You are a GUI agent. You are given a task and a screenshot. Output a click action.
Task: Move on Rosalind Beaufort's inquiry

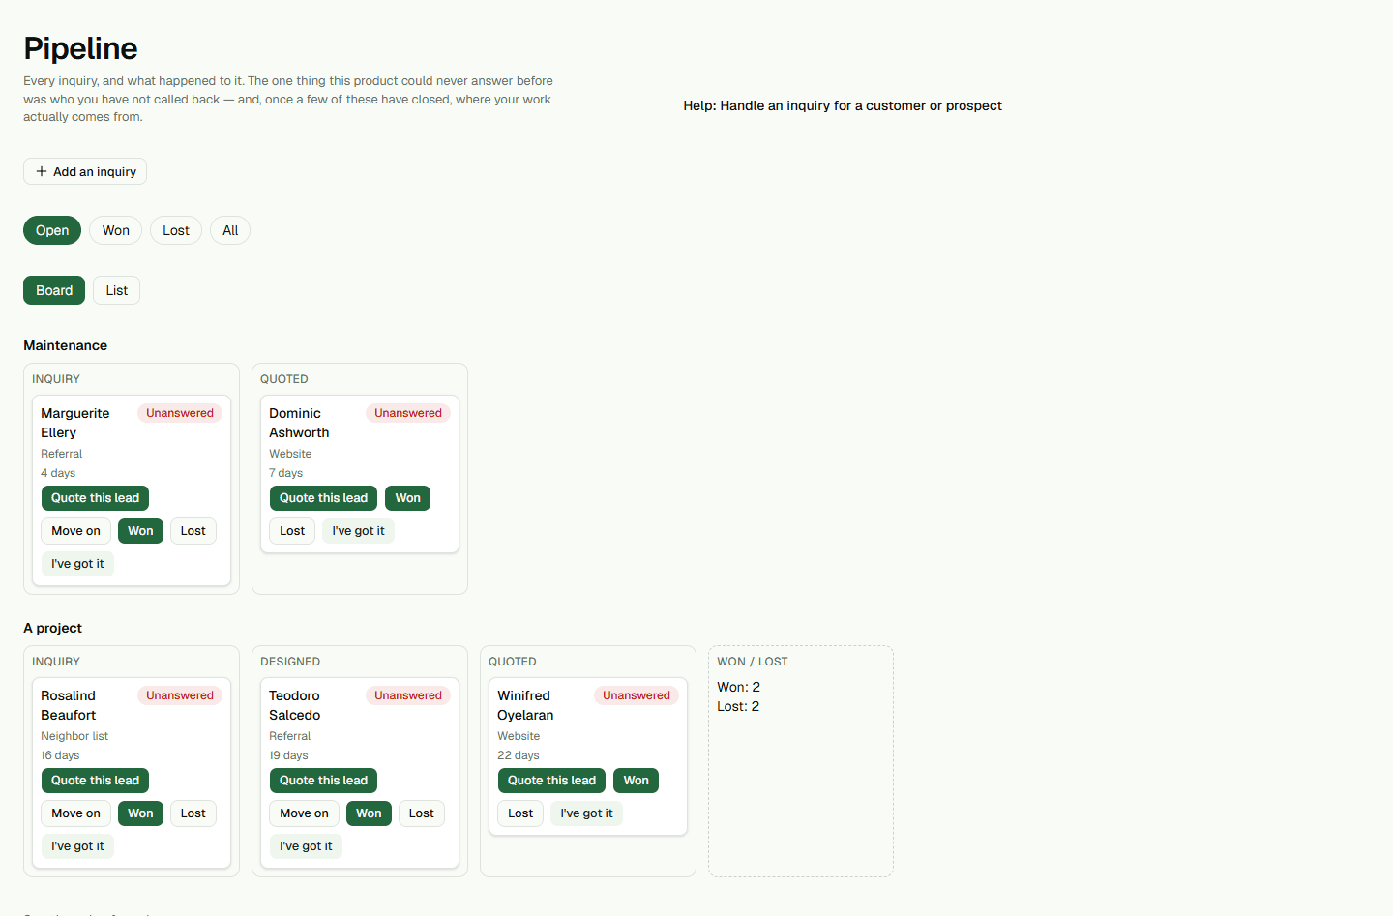pyautogui.click(x=75, y=813)
